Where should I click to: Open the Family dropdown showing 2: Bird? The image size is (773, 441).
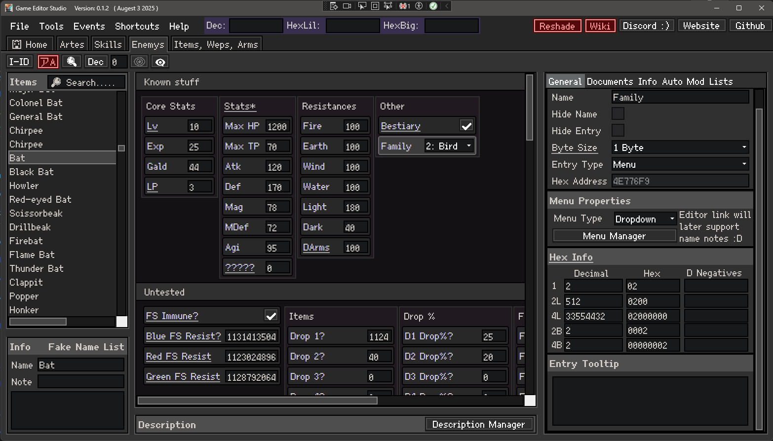tap(449, 147)
